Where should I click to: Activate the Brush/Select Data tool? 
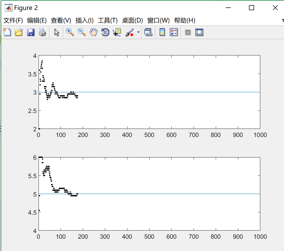point(129,32)
